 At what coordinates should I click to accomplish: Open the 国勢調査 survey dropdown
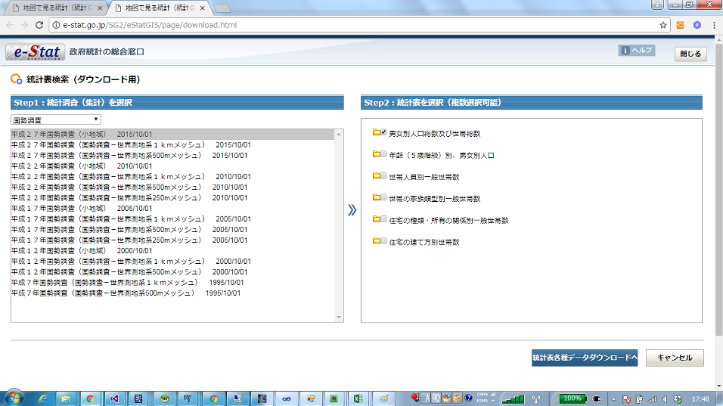coord(56,119)
